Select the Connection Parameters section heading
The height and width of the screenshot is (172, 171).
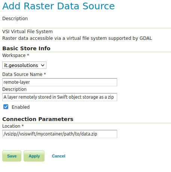[38, 119]
